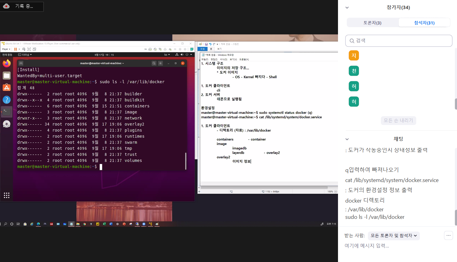
Task: Open the Files app in Ubuntu dock
Action: click(x=7, y=75)
